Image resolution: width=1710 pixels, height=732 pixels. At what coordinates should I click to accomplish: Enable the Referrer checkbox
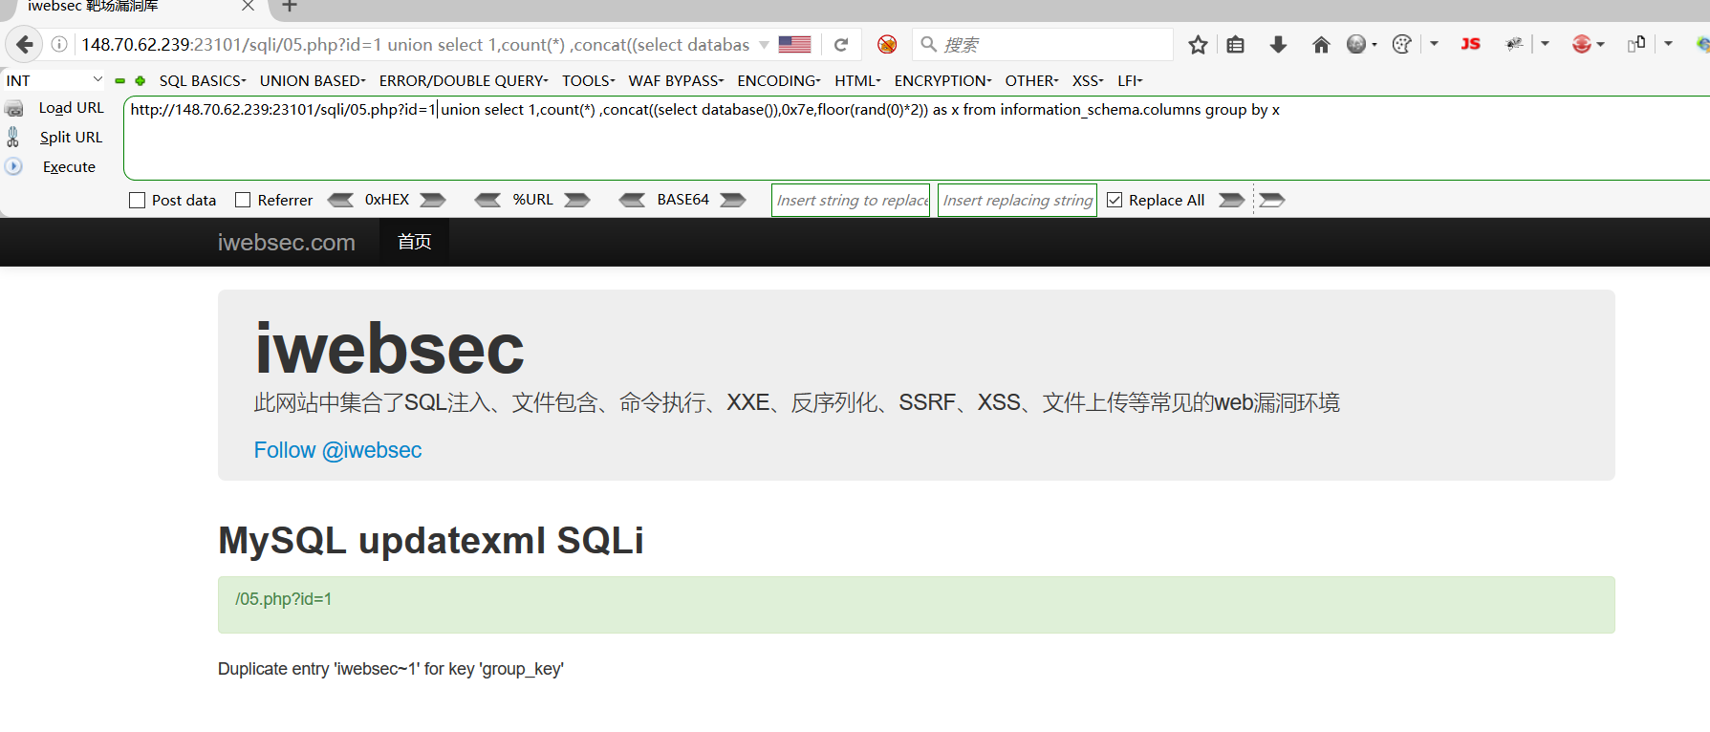pos(243,200)
